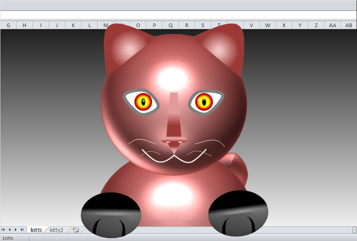Image resolution: width=357 pixels, height=241 pixels.
Task: Jump to last sheet with navigation arrow
Action: click(22, 230)
